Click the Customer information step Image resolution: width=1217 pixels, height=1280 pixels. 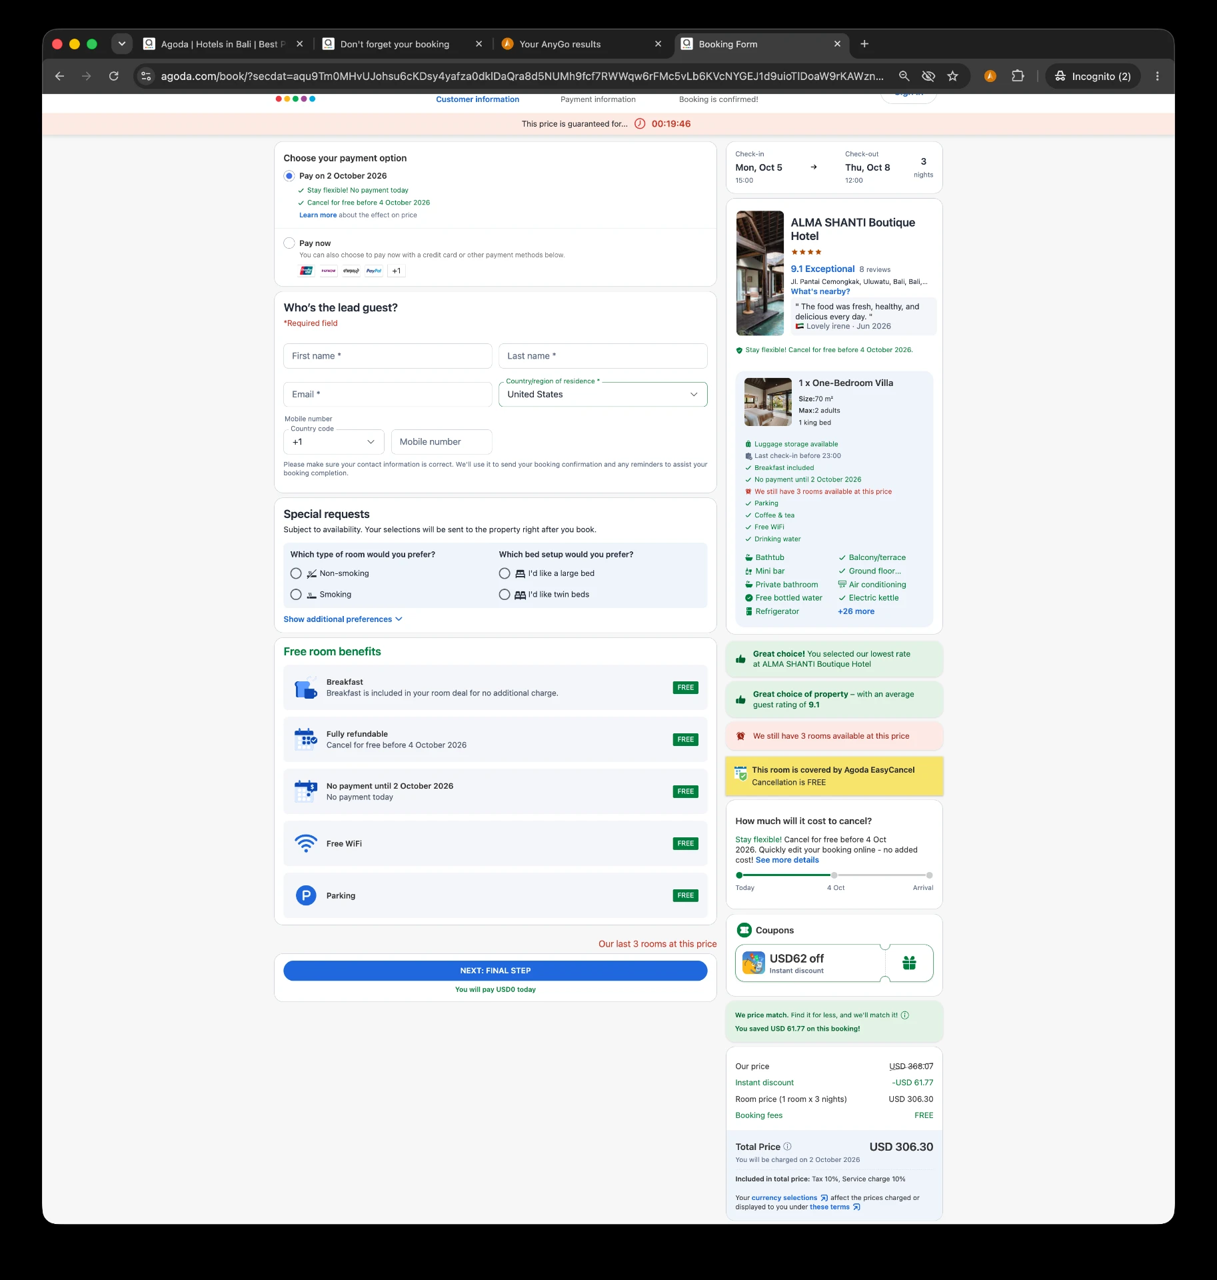478,99
